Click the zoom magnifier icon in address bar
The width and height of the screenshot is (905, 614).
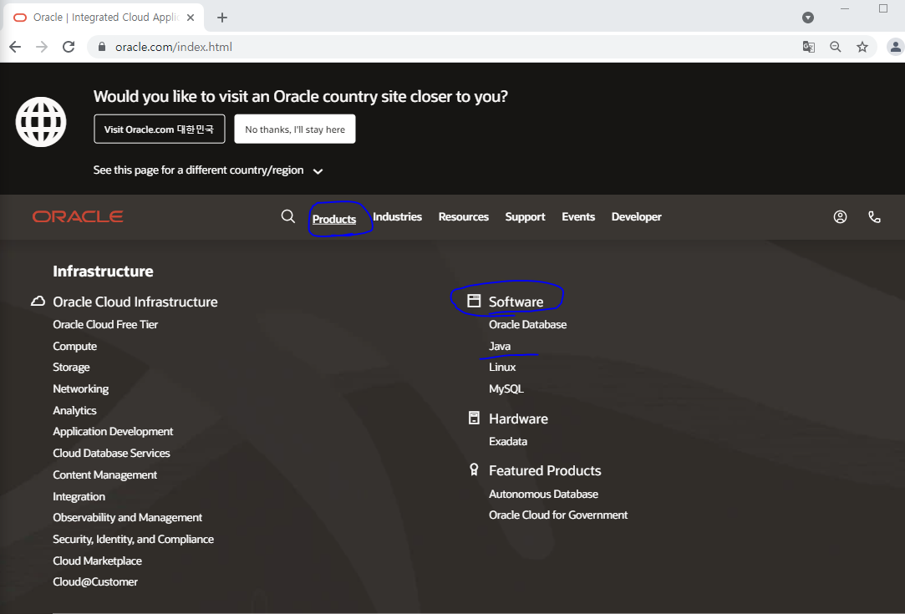coord(835,47)
